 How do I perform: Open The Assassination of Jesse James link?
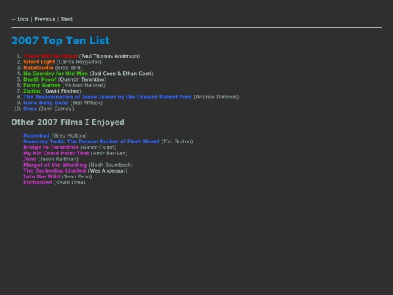(x=108, y=97)
